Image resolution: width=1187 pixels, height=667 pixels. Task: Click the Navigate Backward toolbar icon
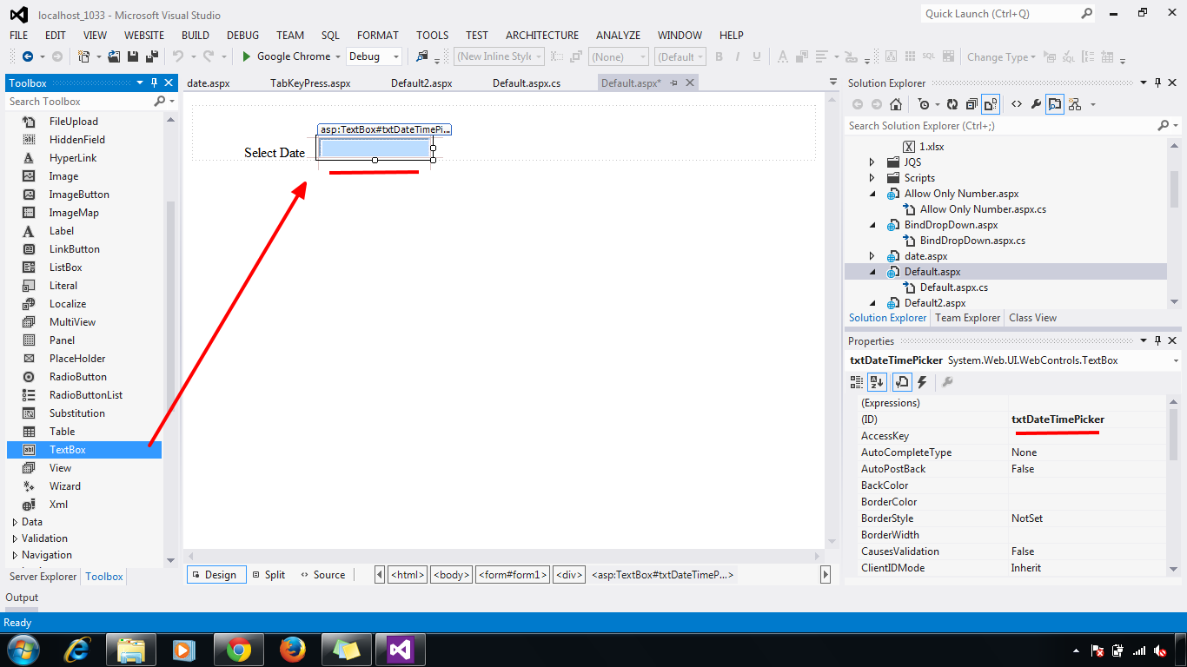click(28, 56)
